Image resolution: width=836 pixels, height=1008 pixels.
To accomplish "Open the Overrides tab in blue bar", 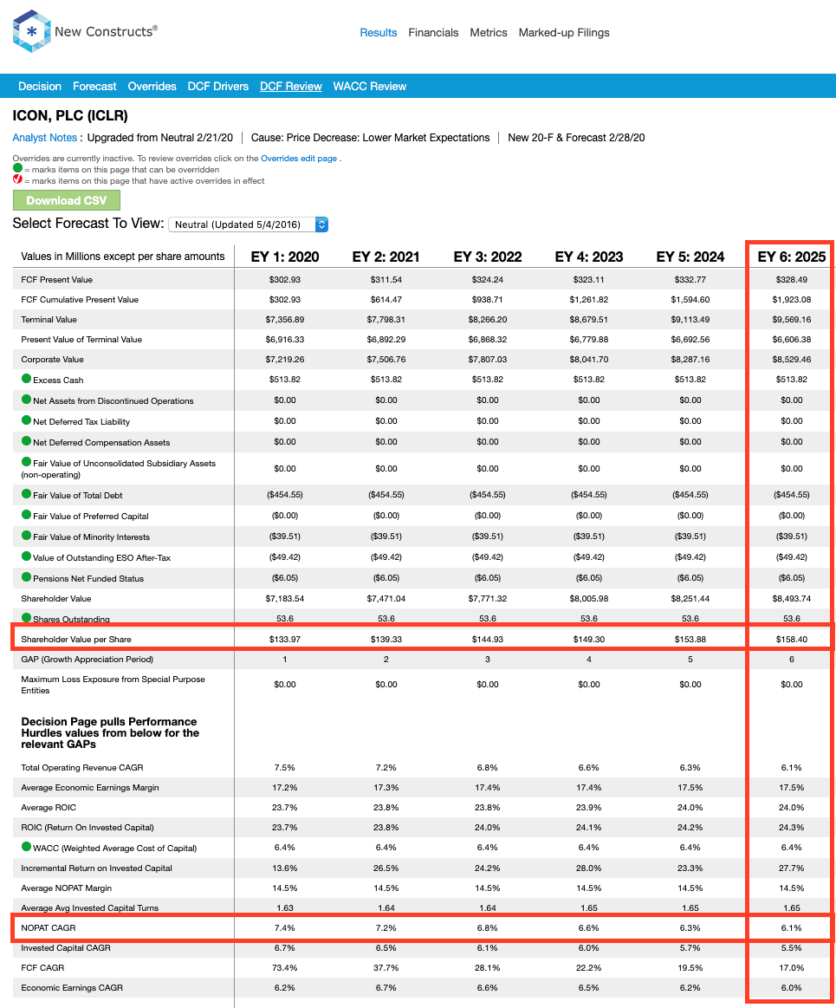I will pos(152,86).
